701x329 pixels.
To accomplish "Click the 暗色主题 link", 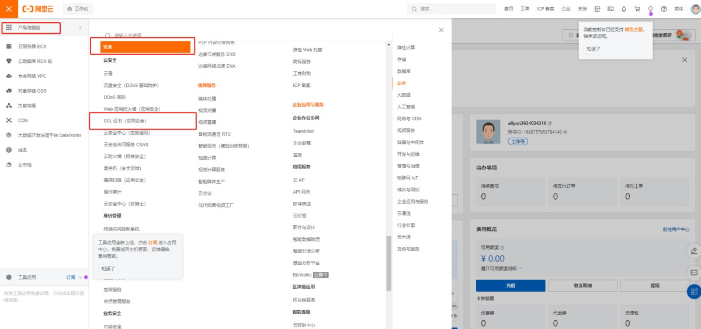I will 633,29.
